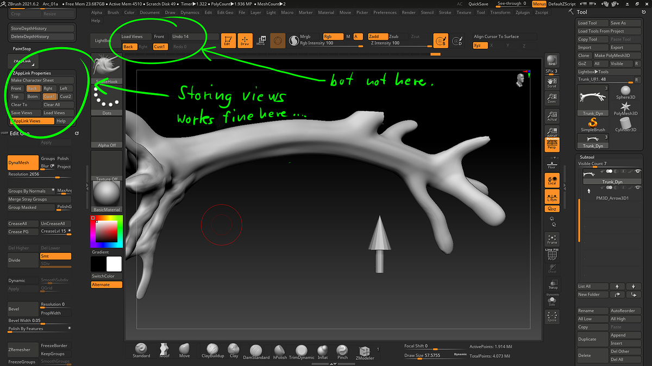Click the Xpose icon
Screen dimensions: 652x366
click(552, 317)
